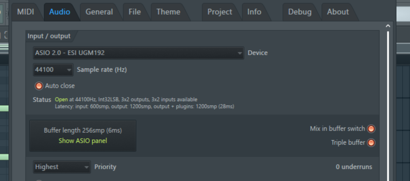Toggle the Auto close option
This screenshot has width=410, height=181.
[39, 86]
